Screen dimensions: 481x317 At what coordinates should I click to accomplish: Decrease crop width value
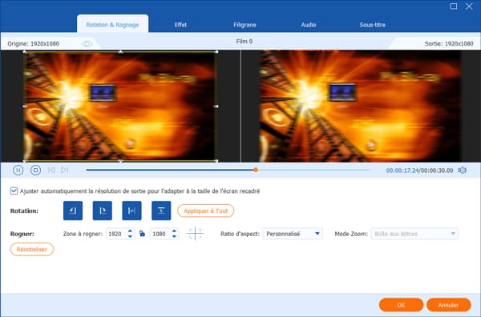click(x=130, y=236)
